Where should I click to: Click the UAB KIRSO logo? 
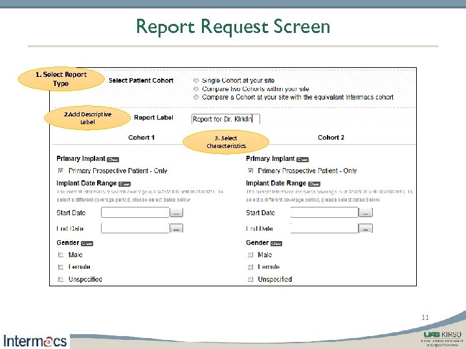(x=443, y=339)
